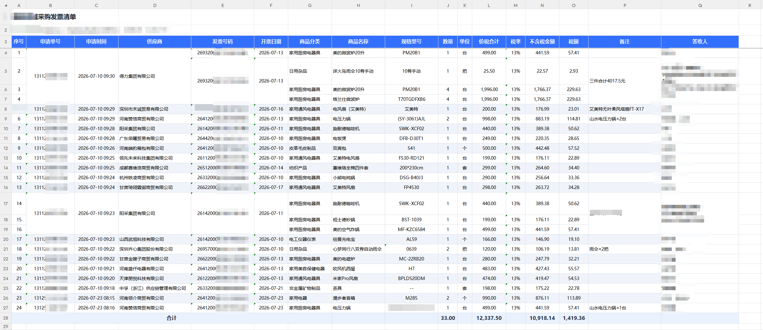Click the 申请单号 header cell
The image size is (763, 330).
pos(50,41)
